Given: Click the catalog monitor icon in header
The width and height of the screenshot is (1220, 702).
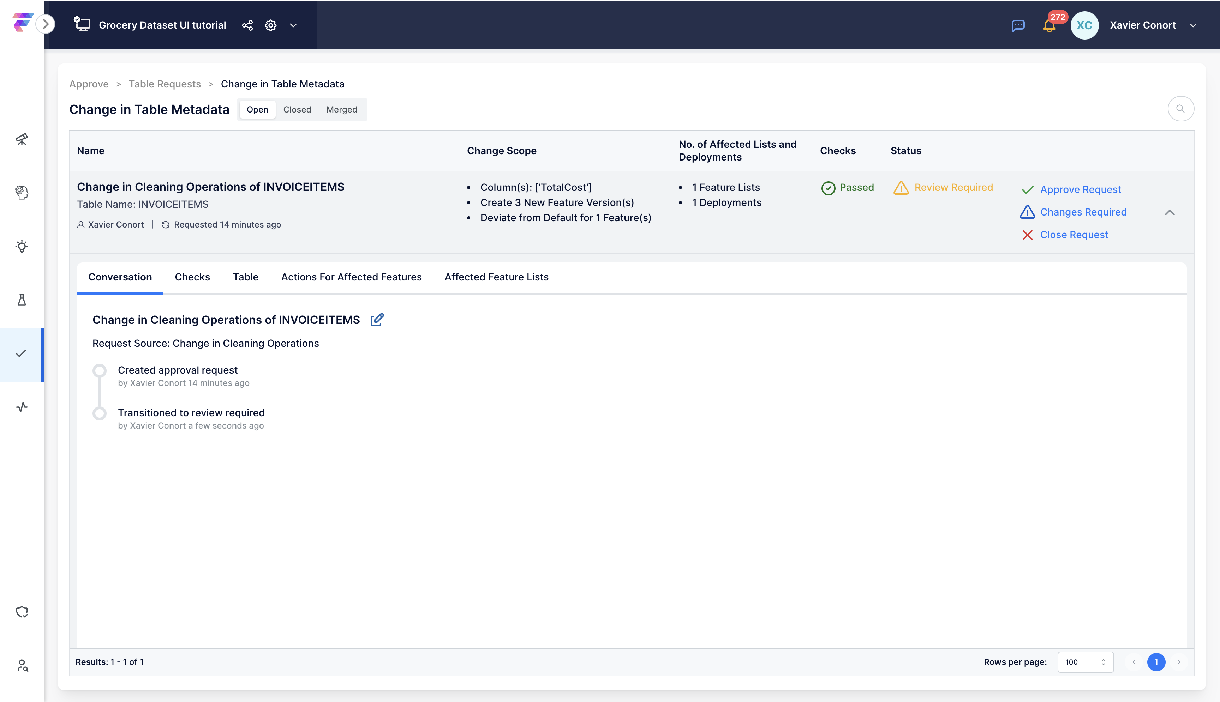Looking at the screenshot, I should point(82,24).
